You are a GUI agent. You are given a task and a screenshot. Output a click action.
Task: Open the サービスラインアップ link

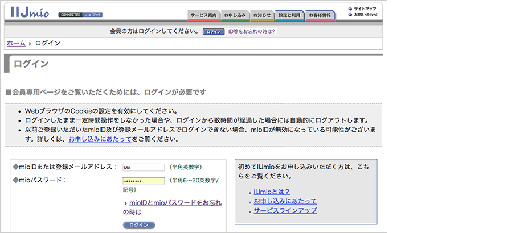285,211
